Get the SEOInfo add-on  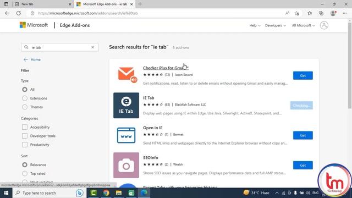click(303, 165)
